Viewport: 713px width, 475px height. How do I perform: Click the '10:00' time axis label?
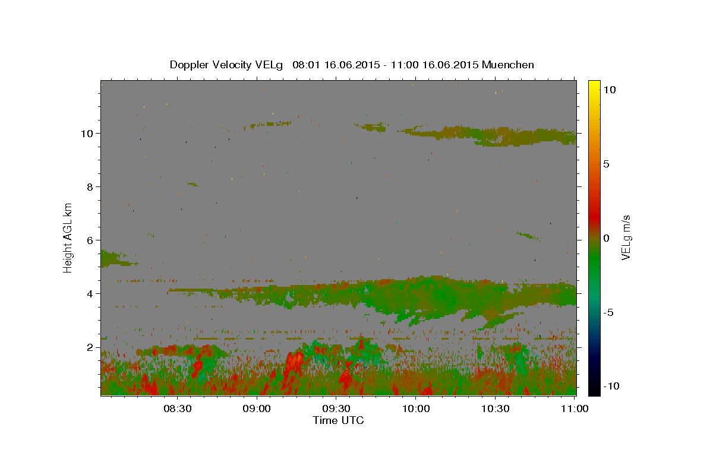click(x=416, y=408)
